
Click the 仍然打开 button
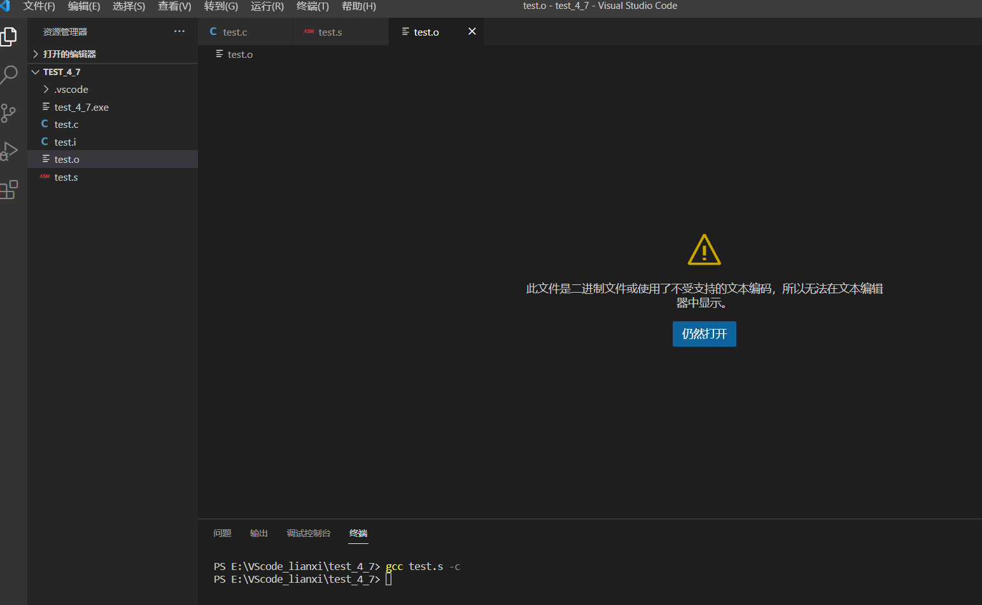tap(704, 334)
